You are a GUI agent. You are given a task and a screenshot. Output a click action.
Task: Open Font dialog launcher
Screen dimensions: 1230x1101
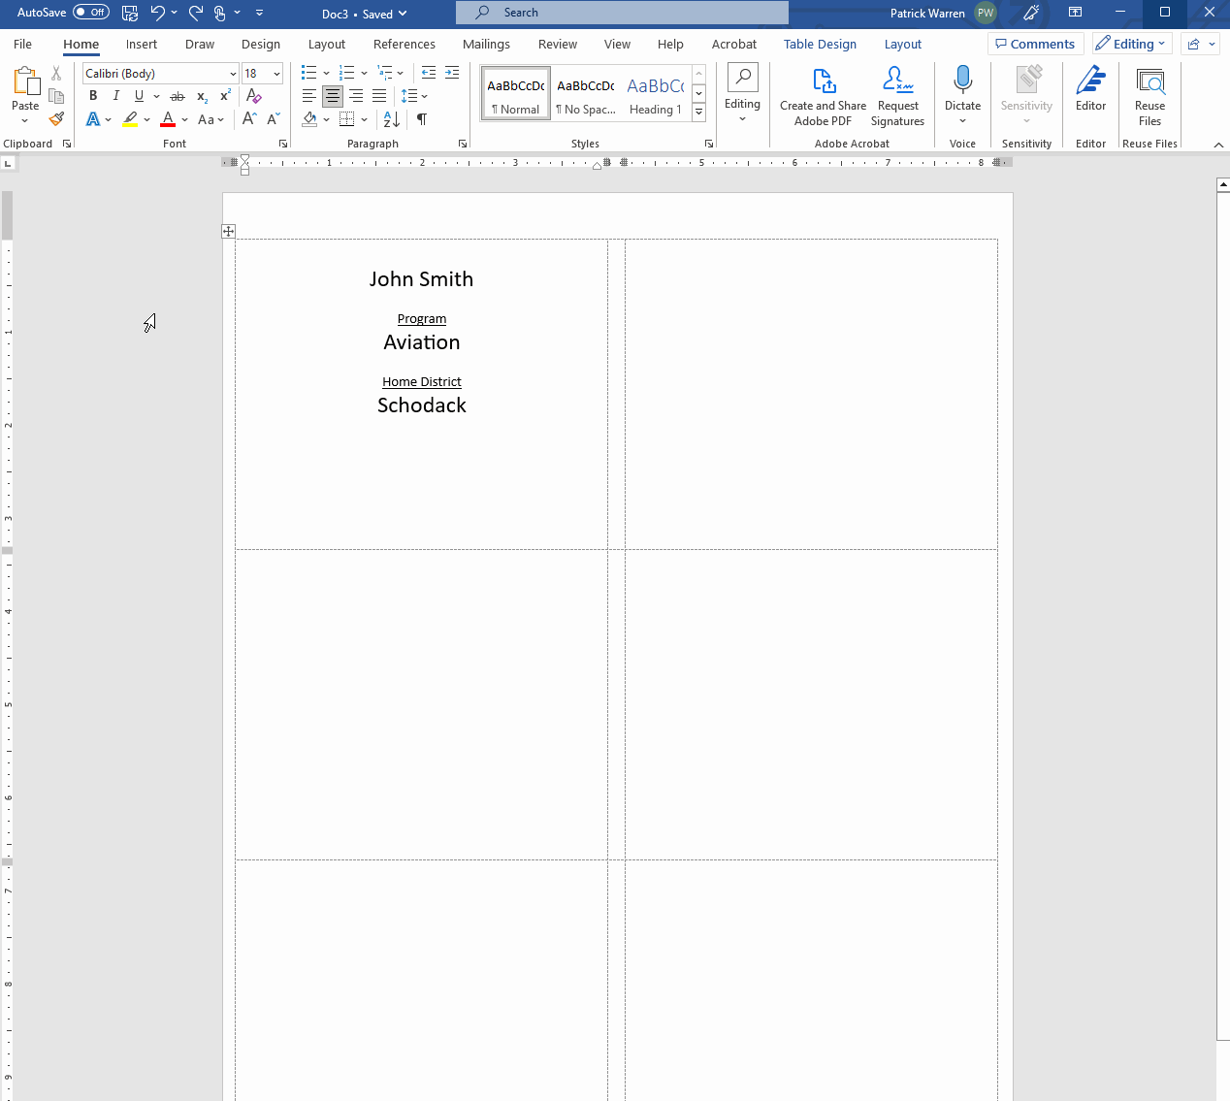coord(283,144)
